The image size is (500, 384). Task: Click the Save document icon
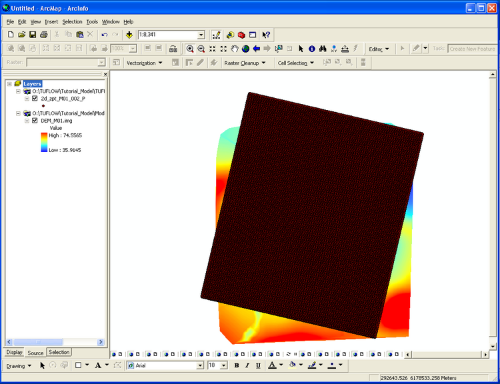(x=32, y=35)
